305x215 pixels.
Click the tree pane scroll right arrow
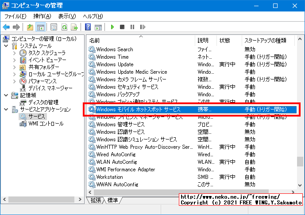click(x=80, y=199)
